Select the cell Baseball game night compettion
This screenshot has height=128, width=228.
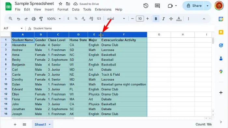(x=124, y=84)
